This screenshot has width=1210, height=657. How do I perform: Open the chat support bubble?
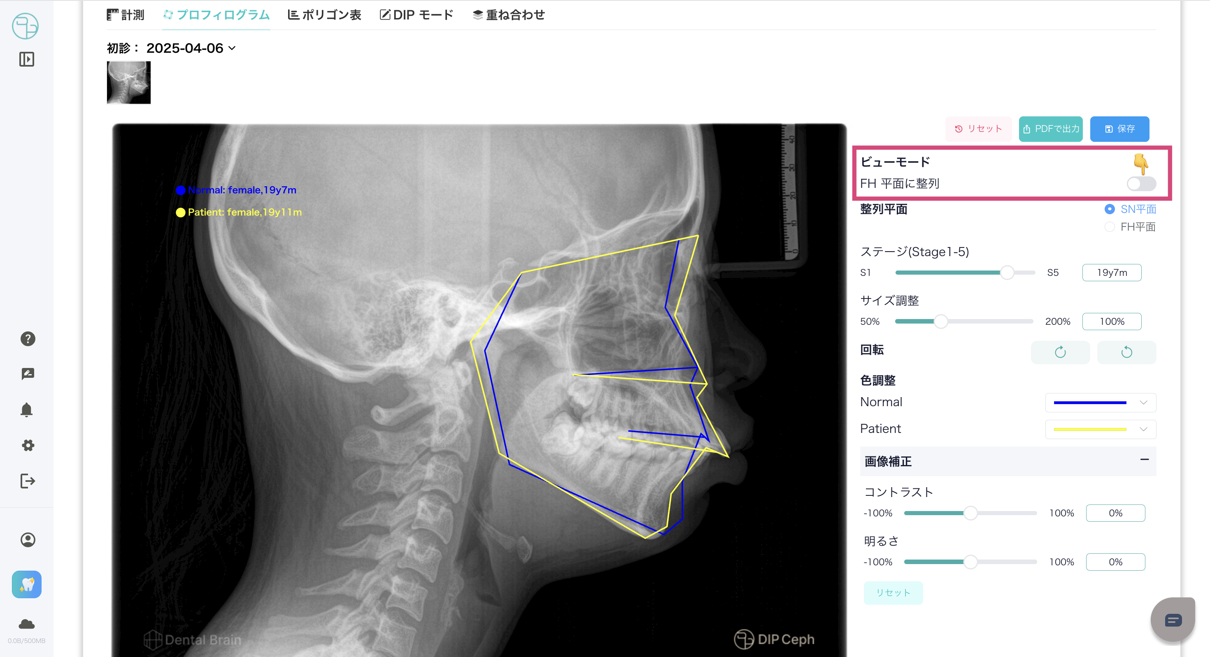[1173, 620]
